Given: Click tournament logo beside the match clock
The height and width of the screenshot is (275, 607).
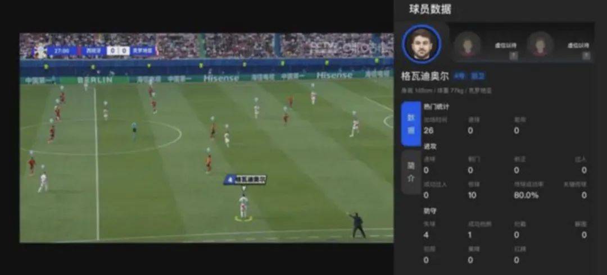Looking at the screenshot, I should [x=40, y=51].
